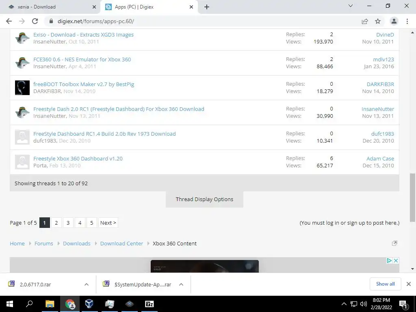Click DARKFiB3R avatar in freeBOOT row
Screen dimensions: 416x312
coord(22,88)
